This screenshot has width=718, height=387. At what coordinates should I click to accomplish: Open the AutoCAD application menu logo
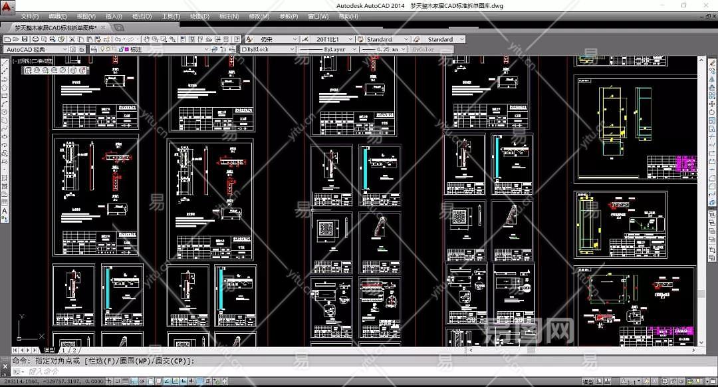pyautogui.click(x=7, y=6)
